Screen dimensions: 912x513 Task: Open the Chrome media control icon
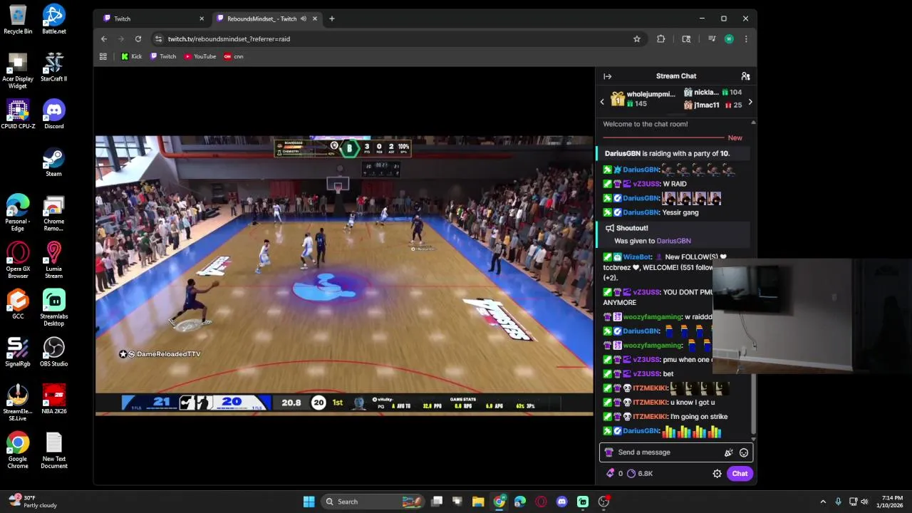click(x=712, y=39)
